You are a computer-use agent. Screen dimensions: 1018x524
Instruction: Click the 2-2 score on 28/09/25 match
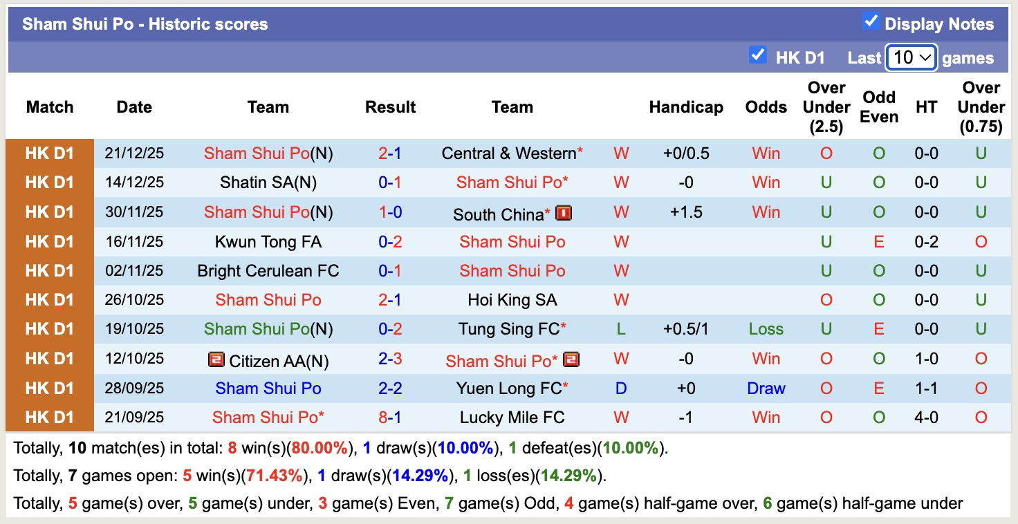[390, 389]
